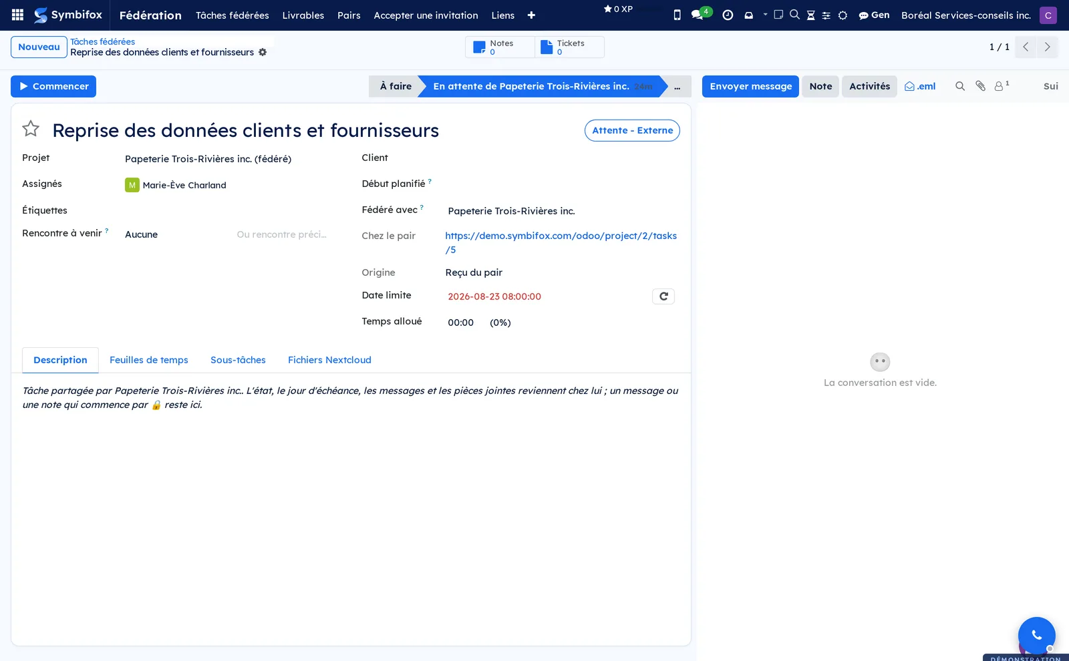
Task: Click the recurrence refresh icon beside Date limite
Action: pyautogui.click(x=663, y=296)
